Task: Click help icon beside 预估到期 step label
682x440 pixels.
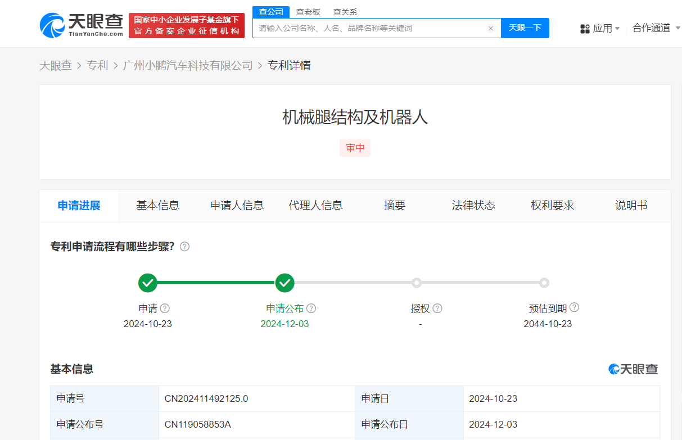Action: coord(574,308)
